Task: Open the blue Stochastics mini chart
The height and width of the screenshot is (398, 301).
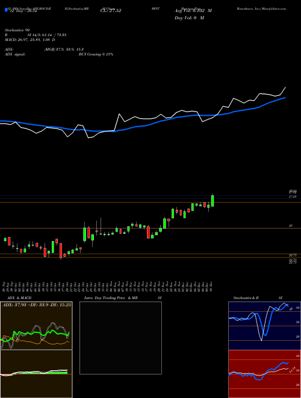Action: (x=264, y=326)
